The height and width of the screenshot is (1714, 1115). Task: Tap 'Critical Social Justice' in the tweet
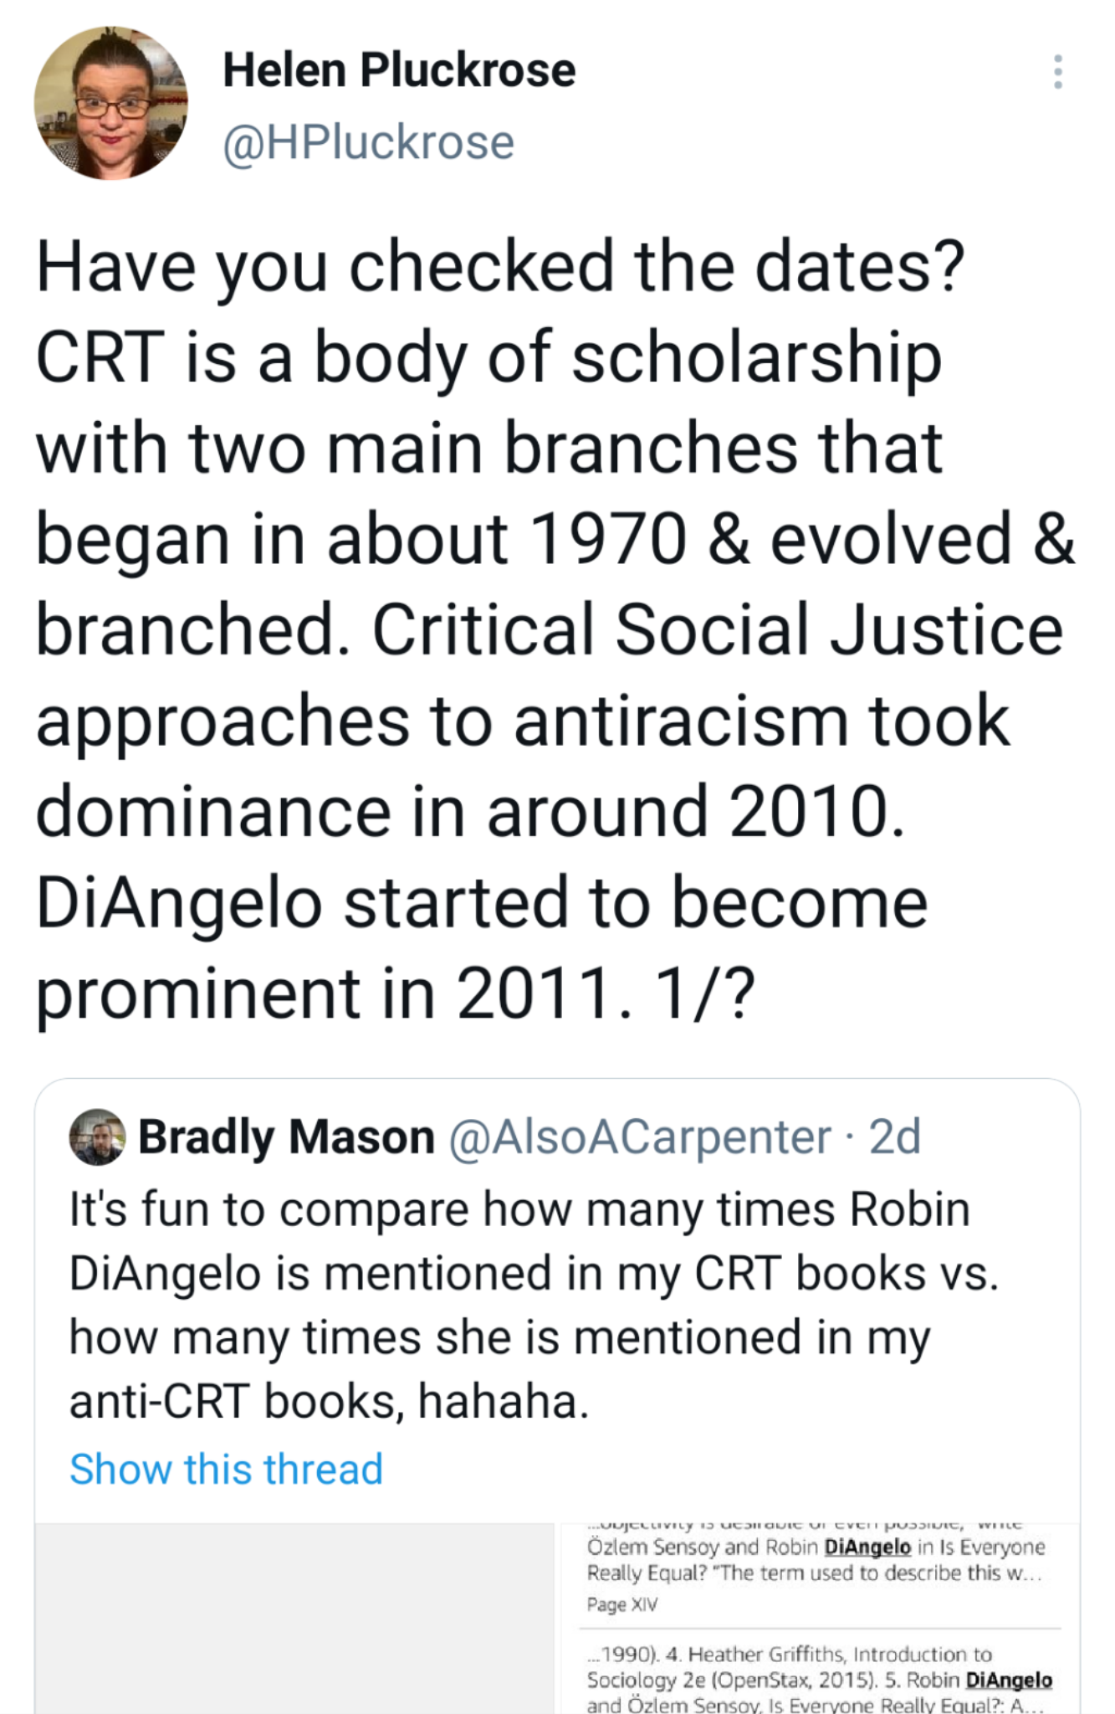coord(717,630)
